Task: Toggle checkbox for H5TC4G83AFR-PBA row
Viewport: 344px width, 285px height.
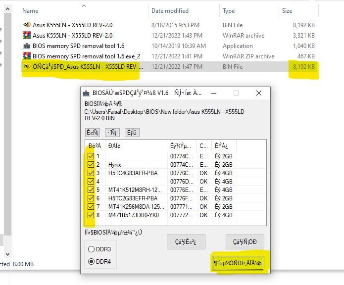Action: tap(91, 173)
